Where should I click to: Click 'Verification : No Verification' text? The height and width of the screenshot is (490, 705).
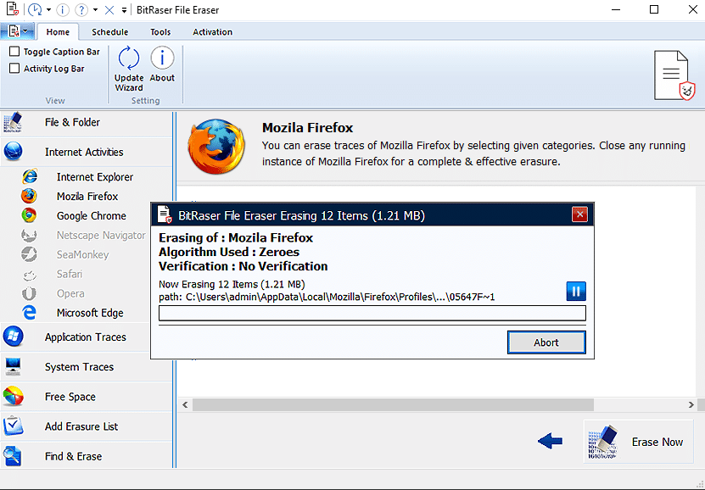[243, 266]
